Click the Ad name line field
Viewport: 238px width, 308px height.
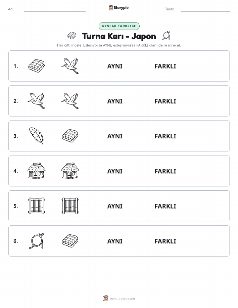coord(55,9)
